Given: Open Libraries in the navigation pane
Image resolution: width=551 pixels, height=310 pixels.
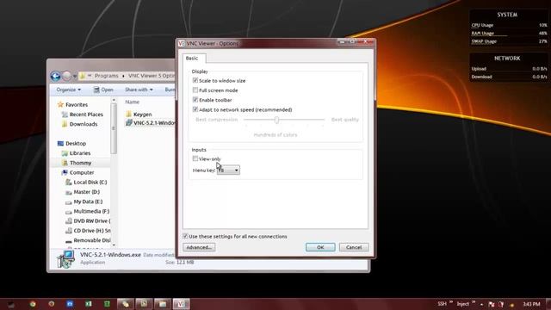Looking at the screenshot, I should coord(77,153).
